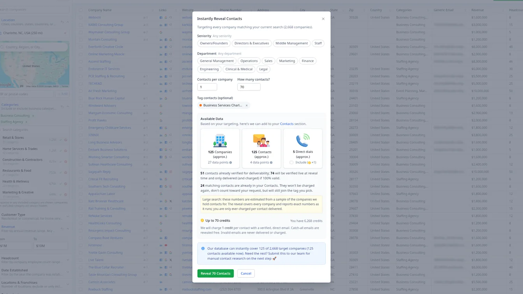523x294 pixels.
Task: Toggle Sales department chip
Action: (x=269, y=61)
